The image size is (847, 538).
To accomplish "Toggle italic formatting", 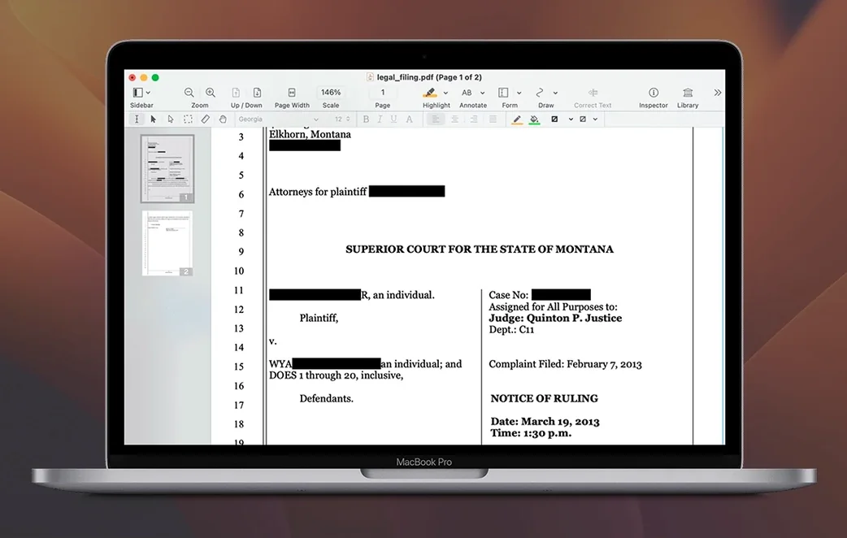I will [380, 119].
